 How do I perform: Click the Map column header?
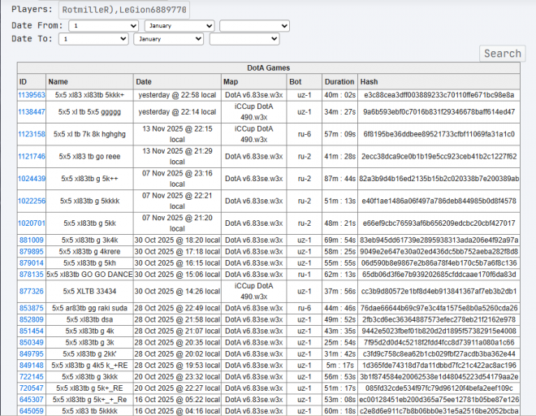coord(253,82)
